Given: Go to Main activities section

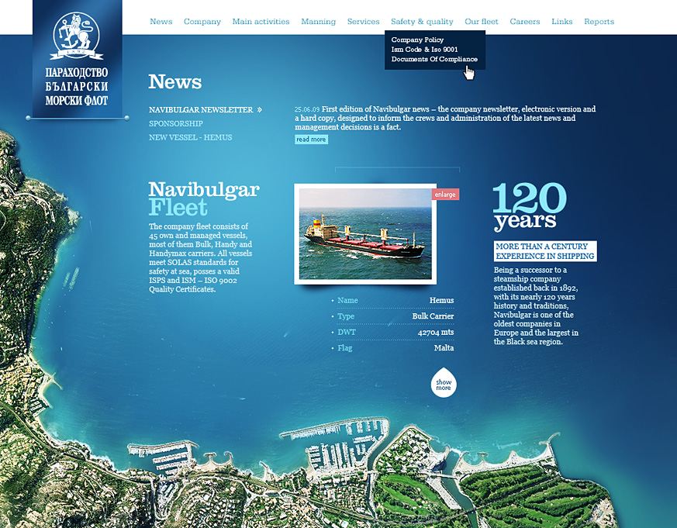Looking at the screenshot, I should tap(261, 22).
